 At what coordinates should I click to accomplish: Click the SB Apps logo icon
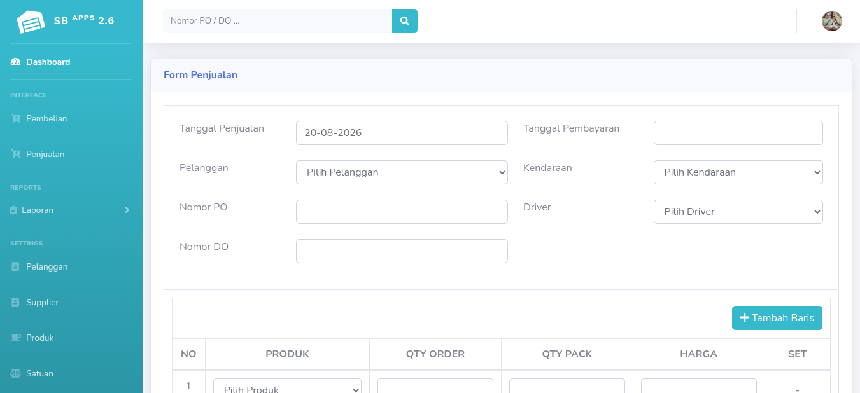31,22
